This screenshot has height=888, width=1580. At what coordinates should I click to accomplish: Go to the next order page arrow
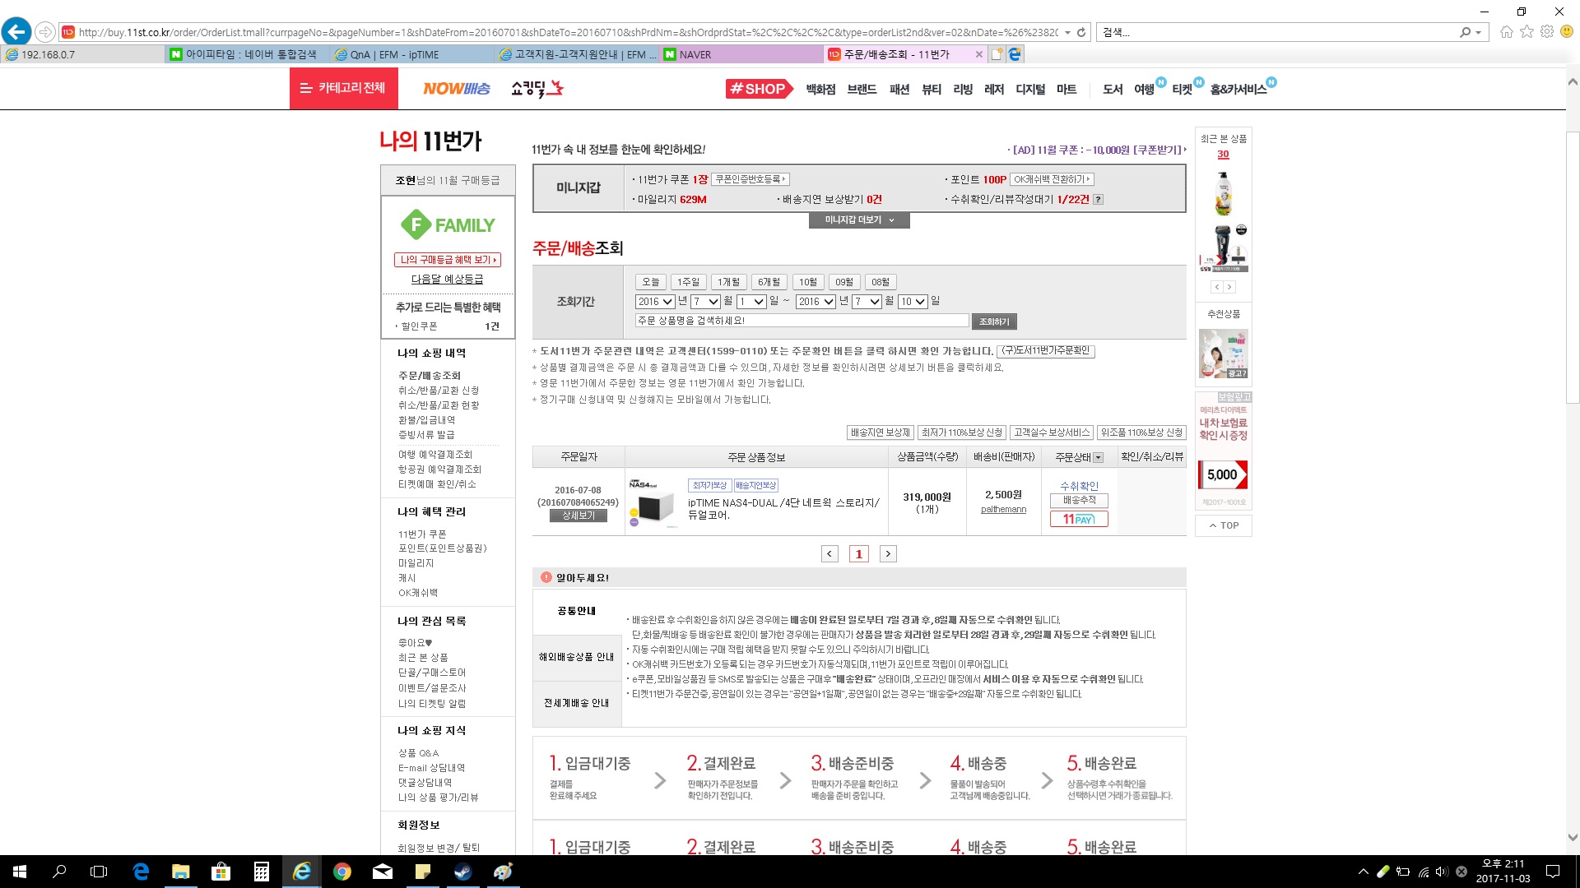coord(888,554)
